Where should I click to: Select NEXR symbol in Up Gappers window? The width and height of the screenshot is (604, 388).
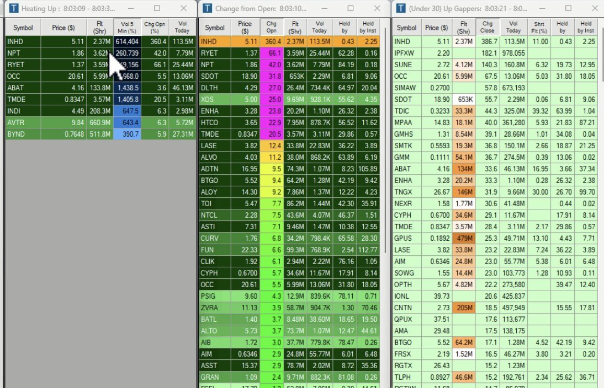[x=403, y=203]
